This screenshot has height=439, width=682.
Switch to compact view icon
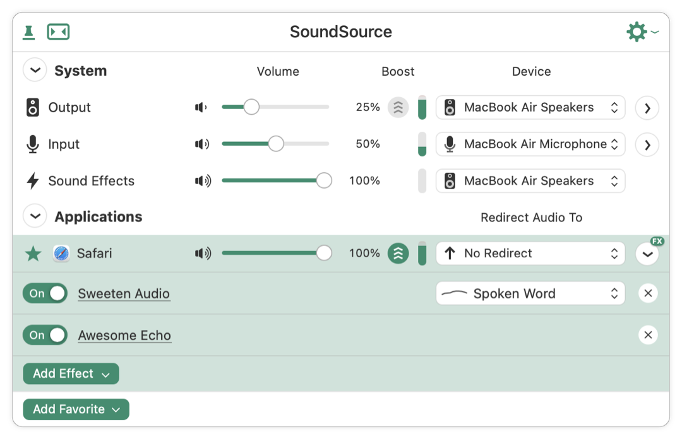point(58,32)
